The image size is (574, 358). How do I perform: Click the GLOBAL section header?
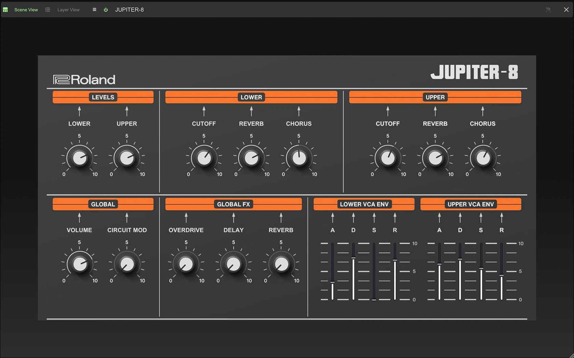(x=103, y=204)
